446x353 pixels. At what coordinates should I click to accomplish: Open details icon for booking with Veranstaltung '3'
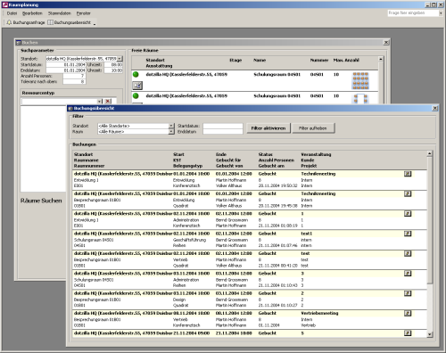[x=408, y=274]
